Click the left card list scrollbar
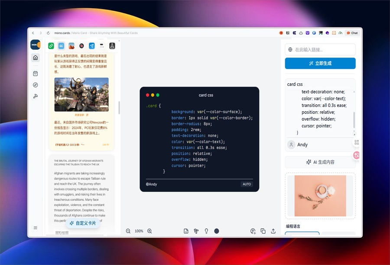The image size is (390, 265). pyautogui.click(x=119, y=108)
